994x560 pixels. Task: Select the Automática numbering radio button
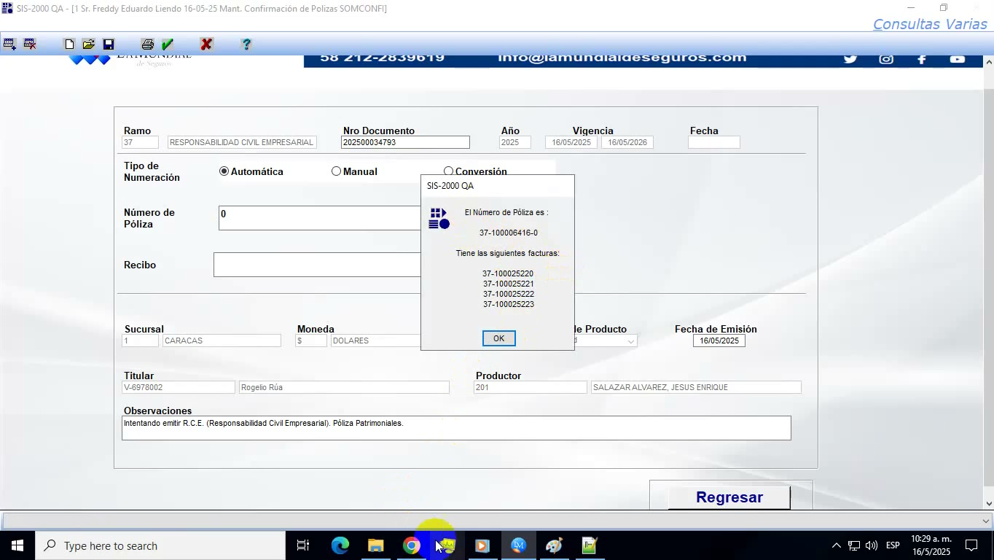(x=224, y=171)
